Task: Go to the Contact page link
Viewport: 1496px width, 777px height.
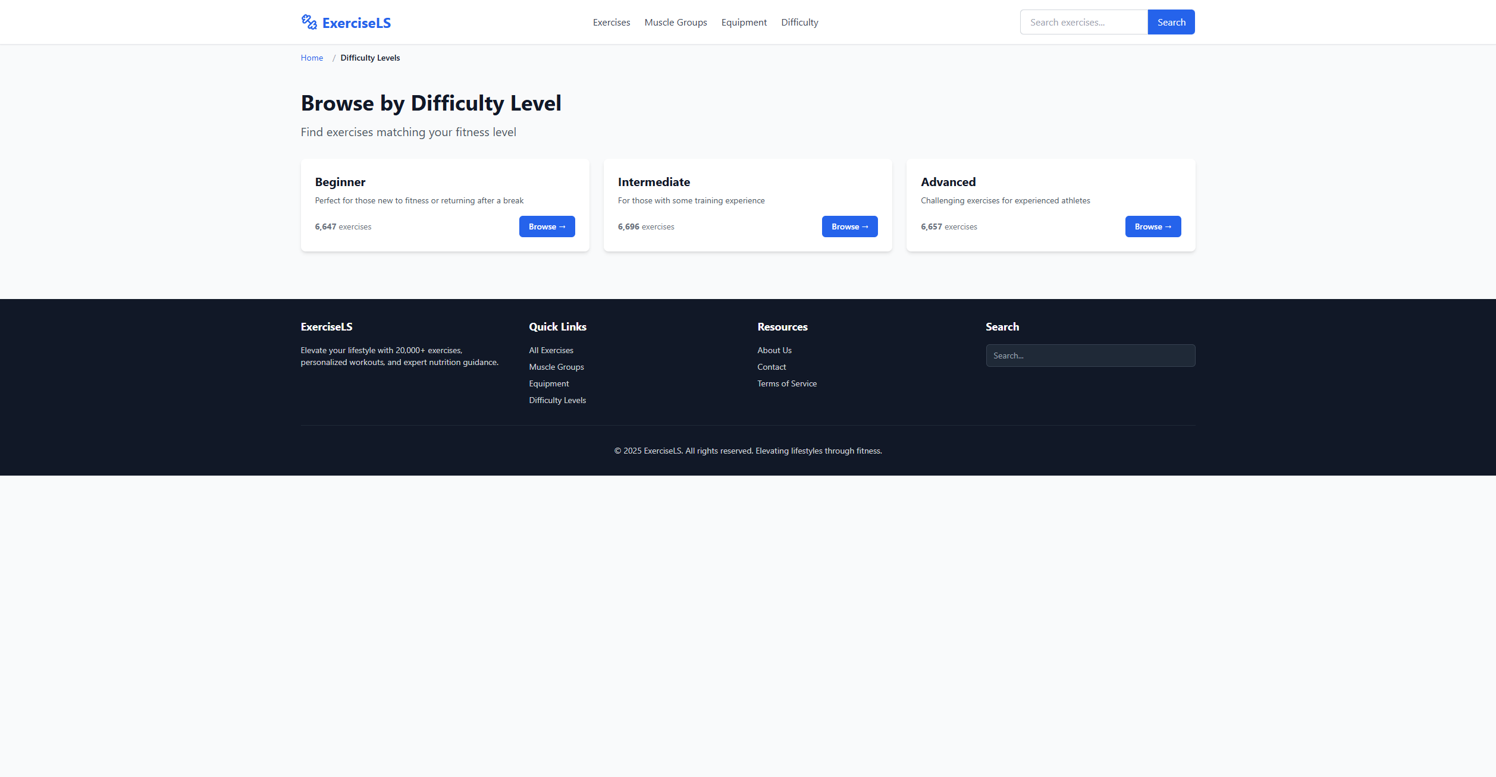Action: coord(771,367)
